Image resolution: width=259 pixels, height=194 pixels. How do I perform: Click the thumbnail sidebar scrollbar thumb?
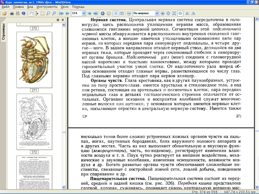tap(64, 132)
